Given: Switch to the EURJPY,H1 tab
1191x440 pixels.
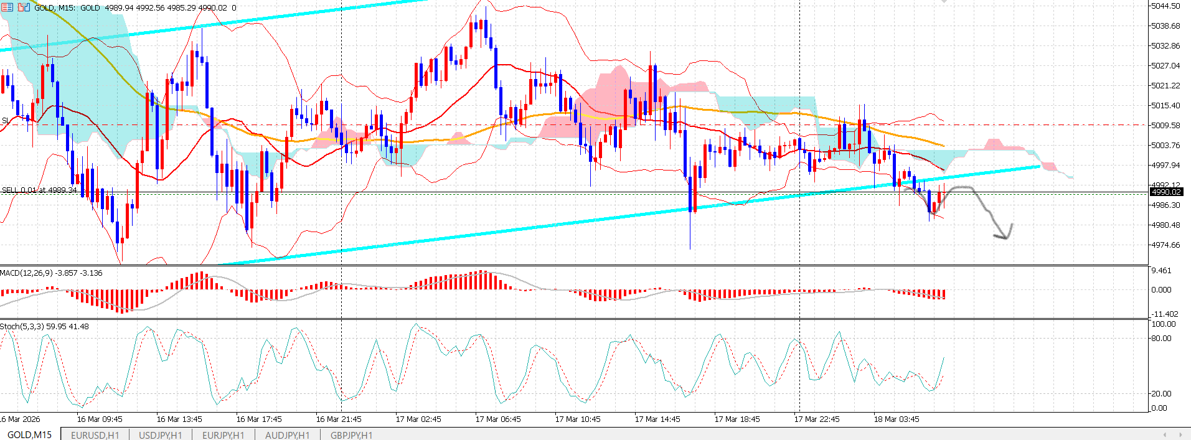Looking at the screenshot, I should 223,435.
